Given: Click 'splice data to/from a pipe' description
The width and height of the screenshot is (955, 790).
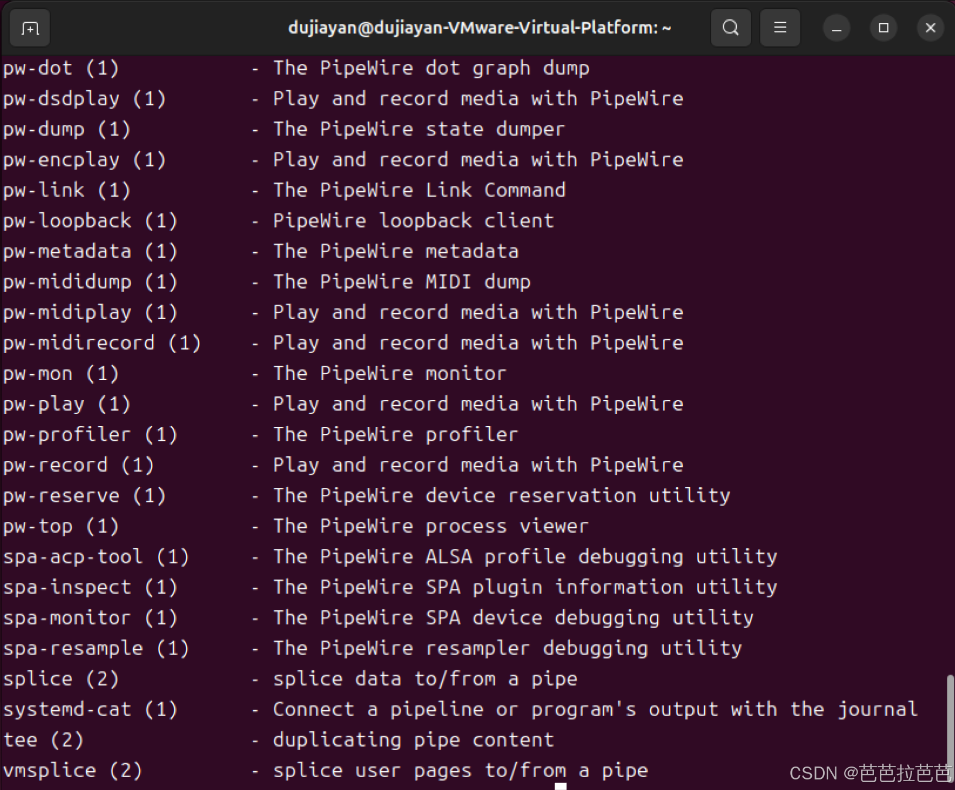Looking at the screenshot, I should [x=425, y=679].
